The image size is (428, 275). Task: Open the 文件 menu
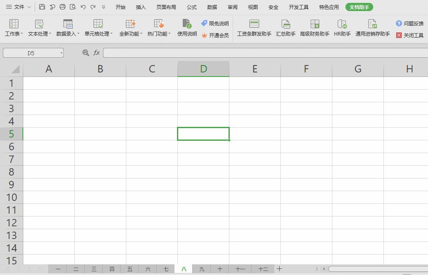18,7
